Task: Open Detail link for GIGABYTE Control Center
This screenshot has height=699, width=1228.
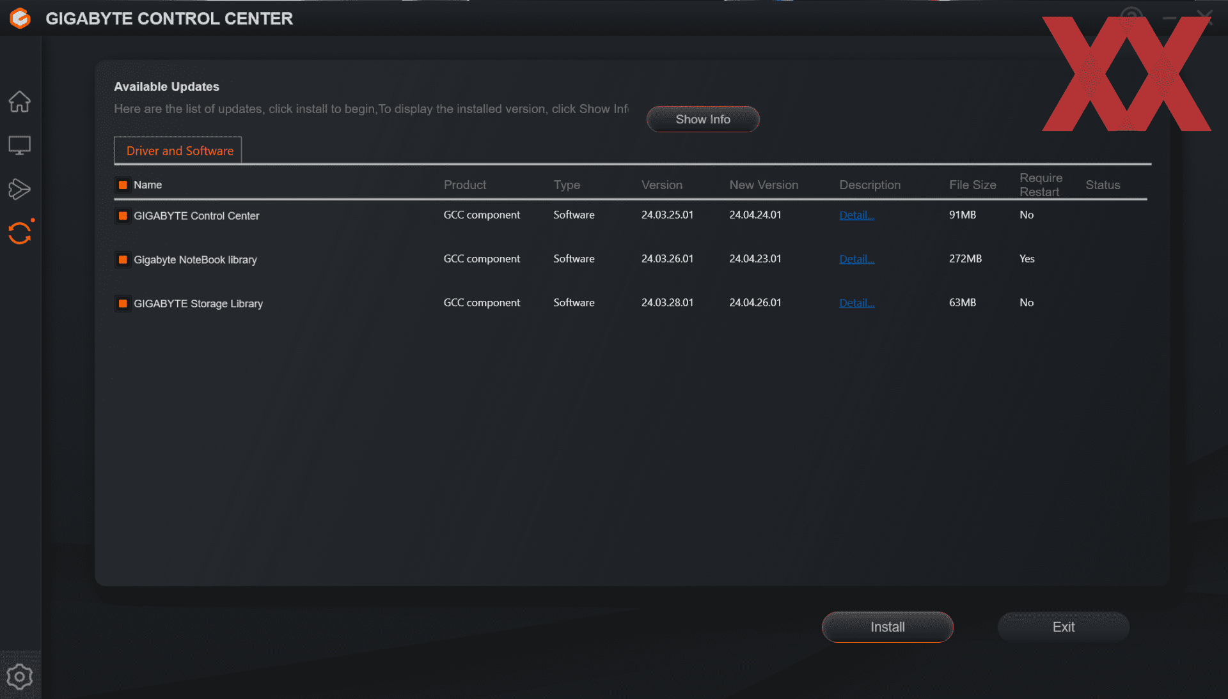Action: click(856, 215)
